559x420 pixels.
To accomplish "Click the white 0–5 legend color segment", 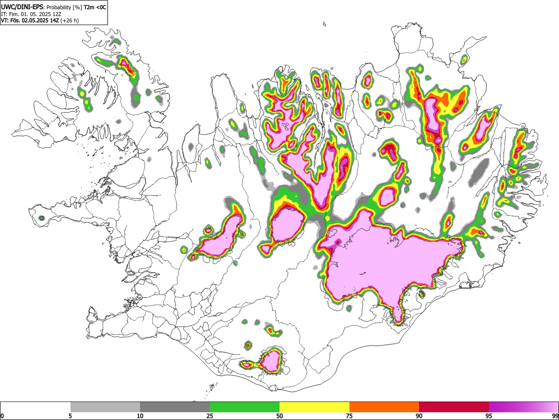I will pyautogui.click(x=35, y=407).
